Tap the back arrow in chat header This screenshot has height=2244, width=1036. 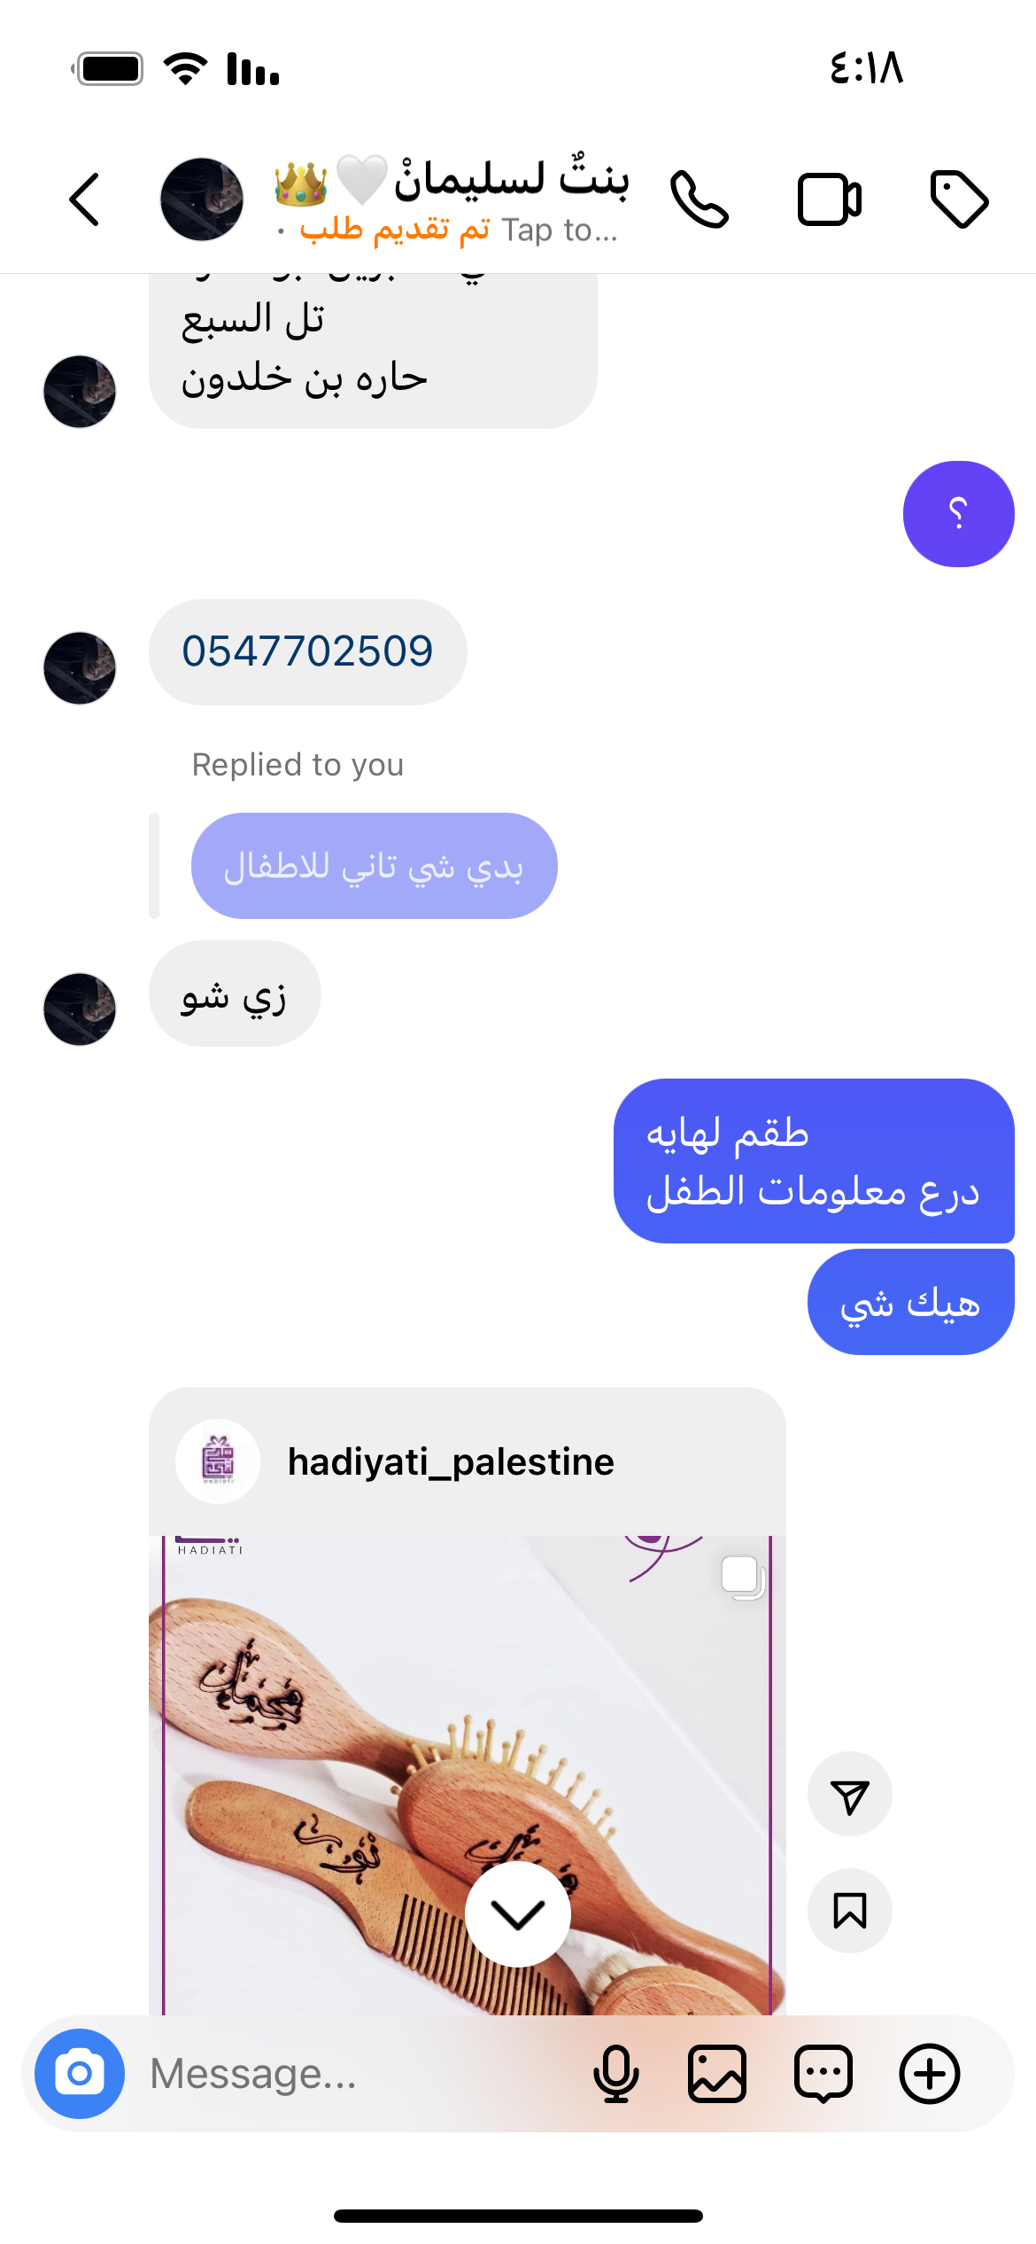click(84, 199)
